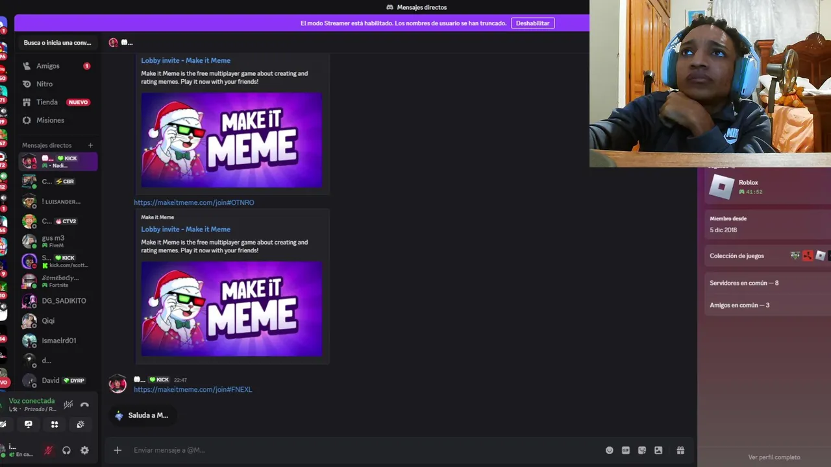
Task: Click own user avatar in bottom panel
Action: pyautogui.click(x=3, y=449)
